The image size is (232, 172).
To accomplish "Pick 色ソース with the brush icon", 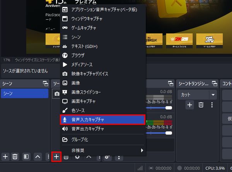I will pyautogui.click(x=103, y=111).
